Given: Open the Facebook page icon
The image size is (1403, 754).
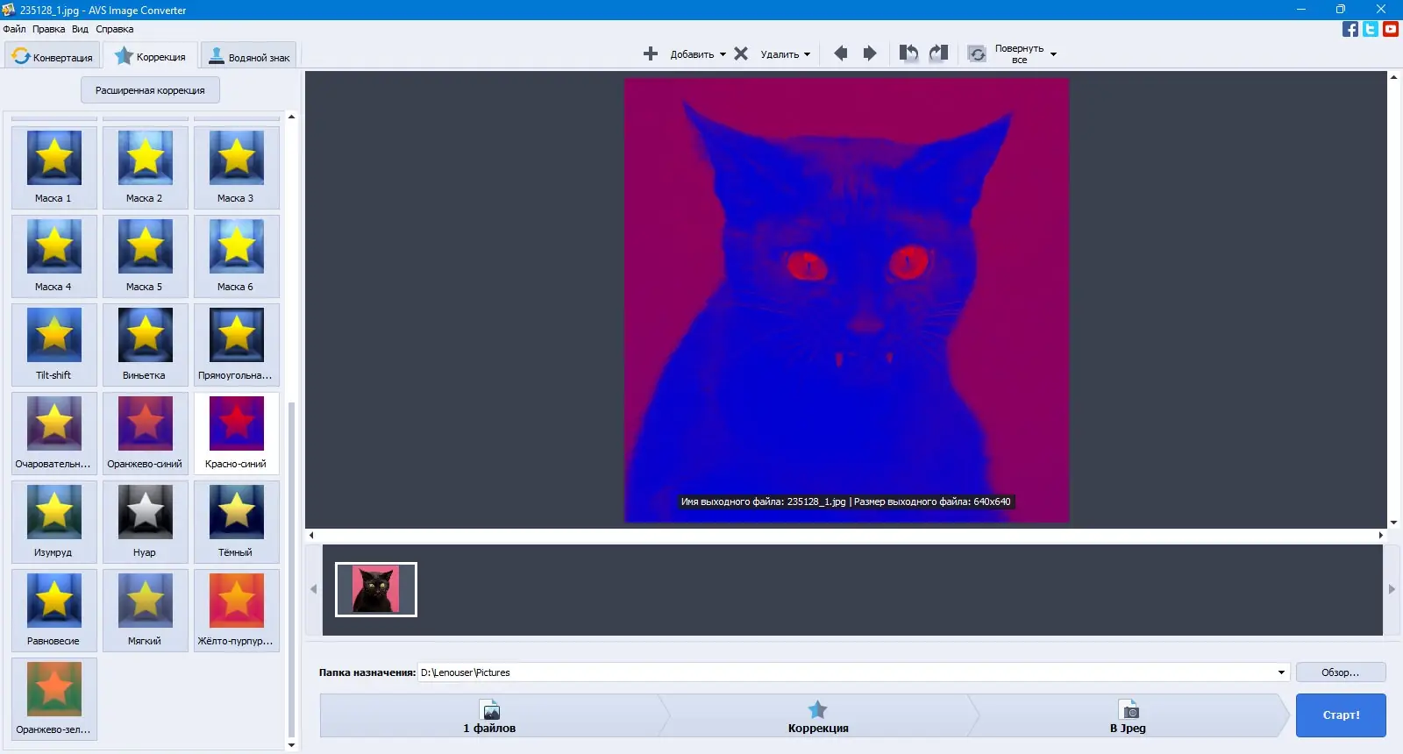Looking at the screenshot, I should pos(1350,29).
